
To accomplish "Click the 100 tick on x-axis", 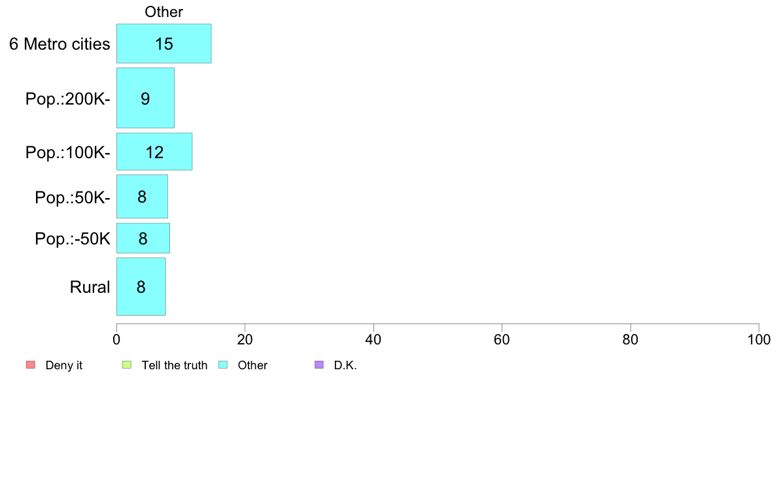I will pyautogui.click(x=759, y=340).
